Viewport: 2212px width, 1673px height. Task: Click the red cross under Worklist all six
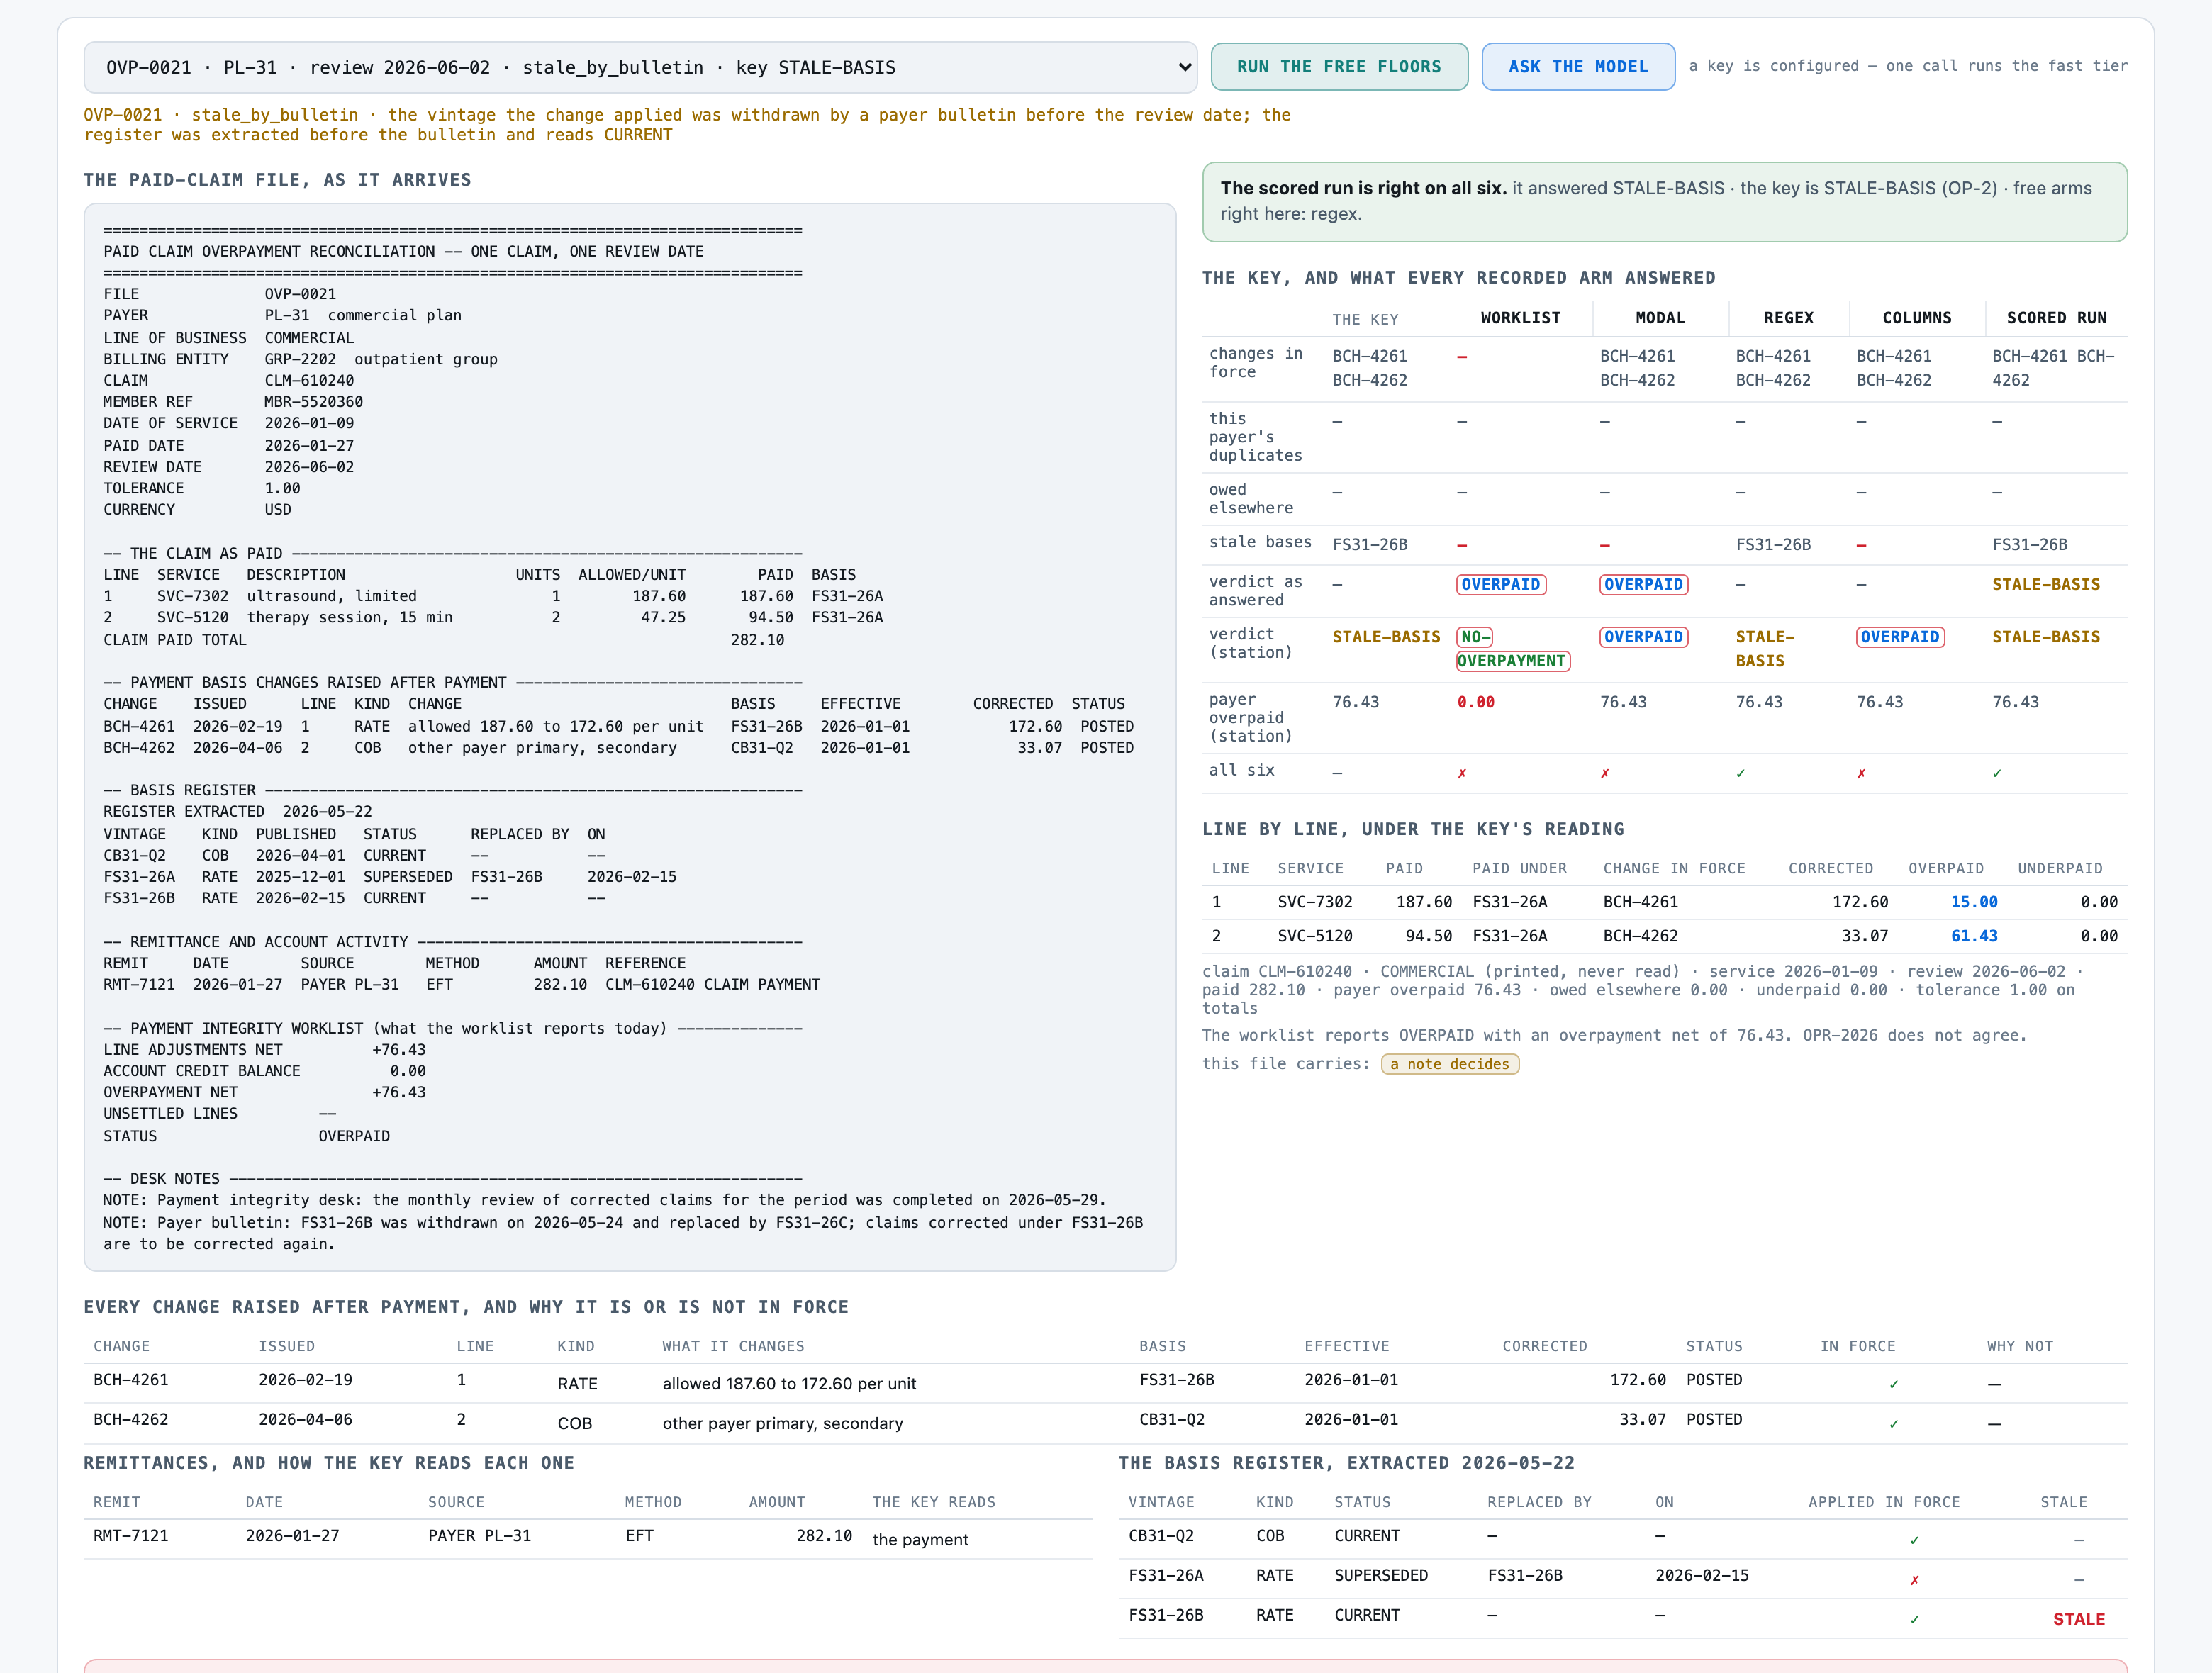click(x=1462, y=773)
